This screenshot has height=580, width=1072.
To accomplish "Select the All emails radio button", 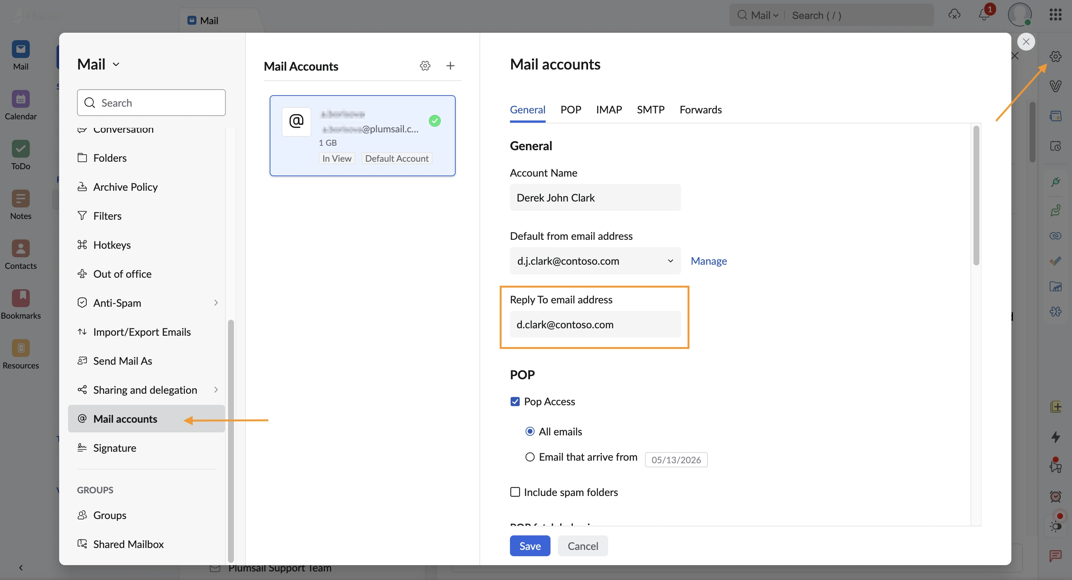I will tap(530, 431).
